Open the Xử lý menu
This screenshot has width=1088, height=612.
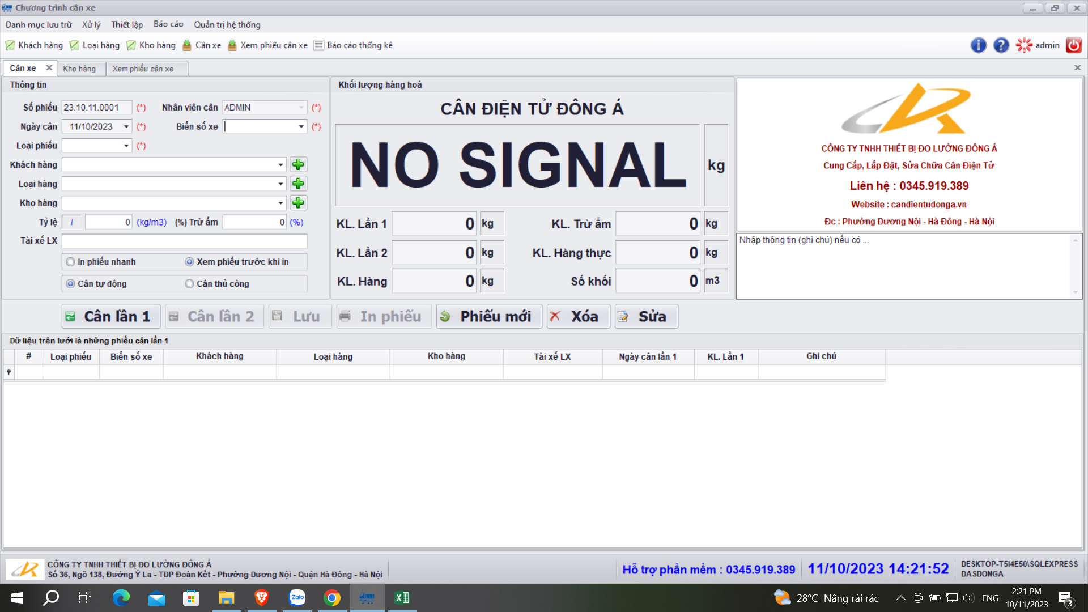91,24
